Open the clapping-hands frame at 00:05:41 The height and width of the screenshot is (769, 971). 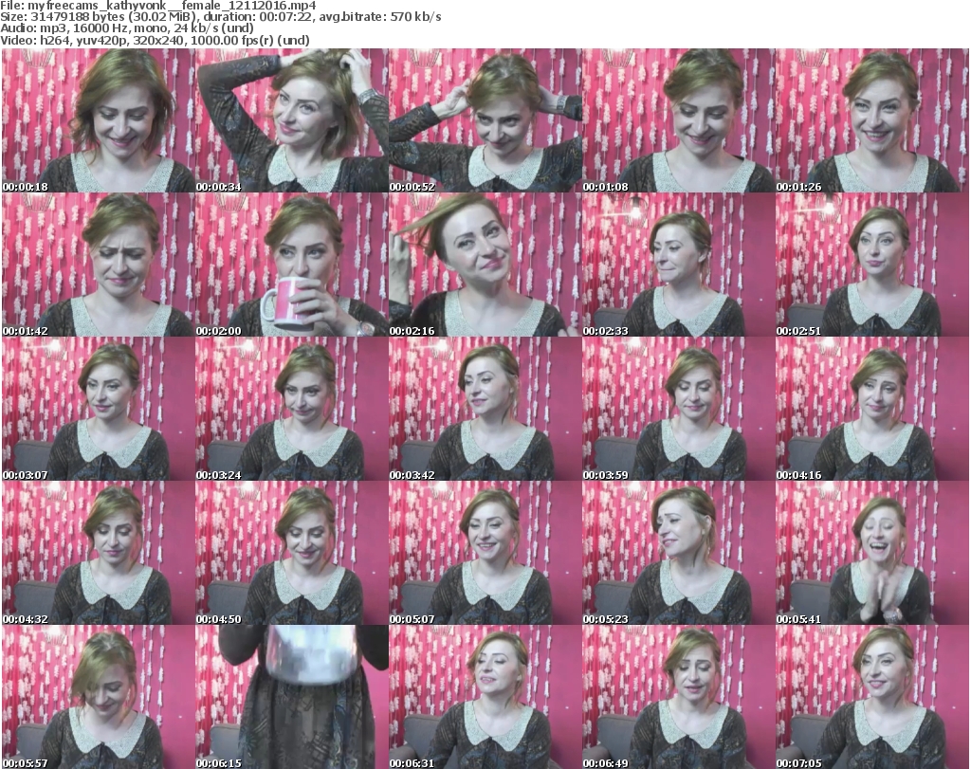(871, 553)
